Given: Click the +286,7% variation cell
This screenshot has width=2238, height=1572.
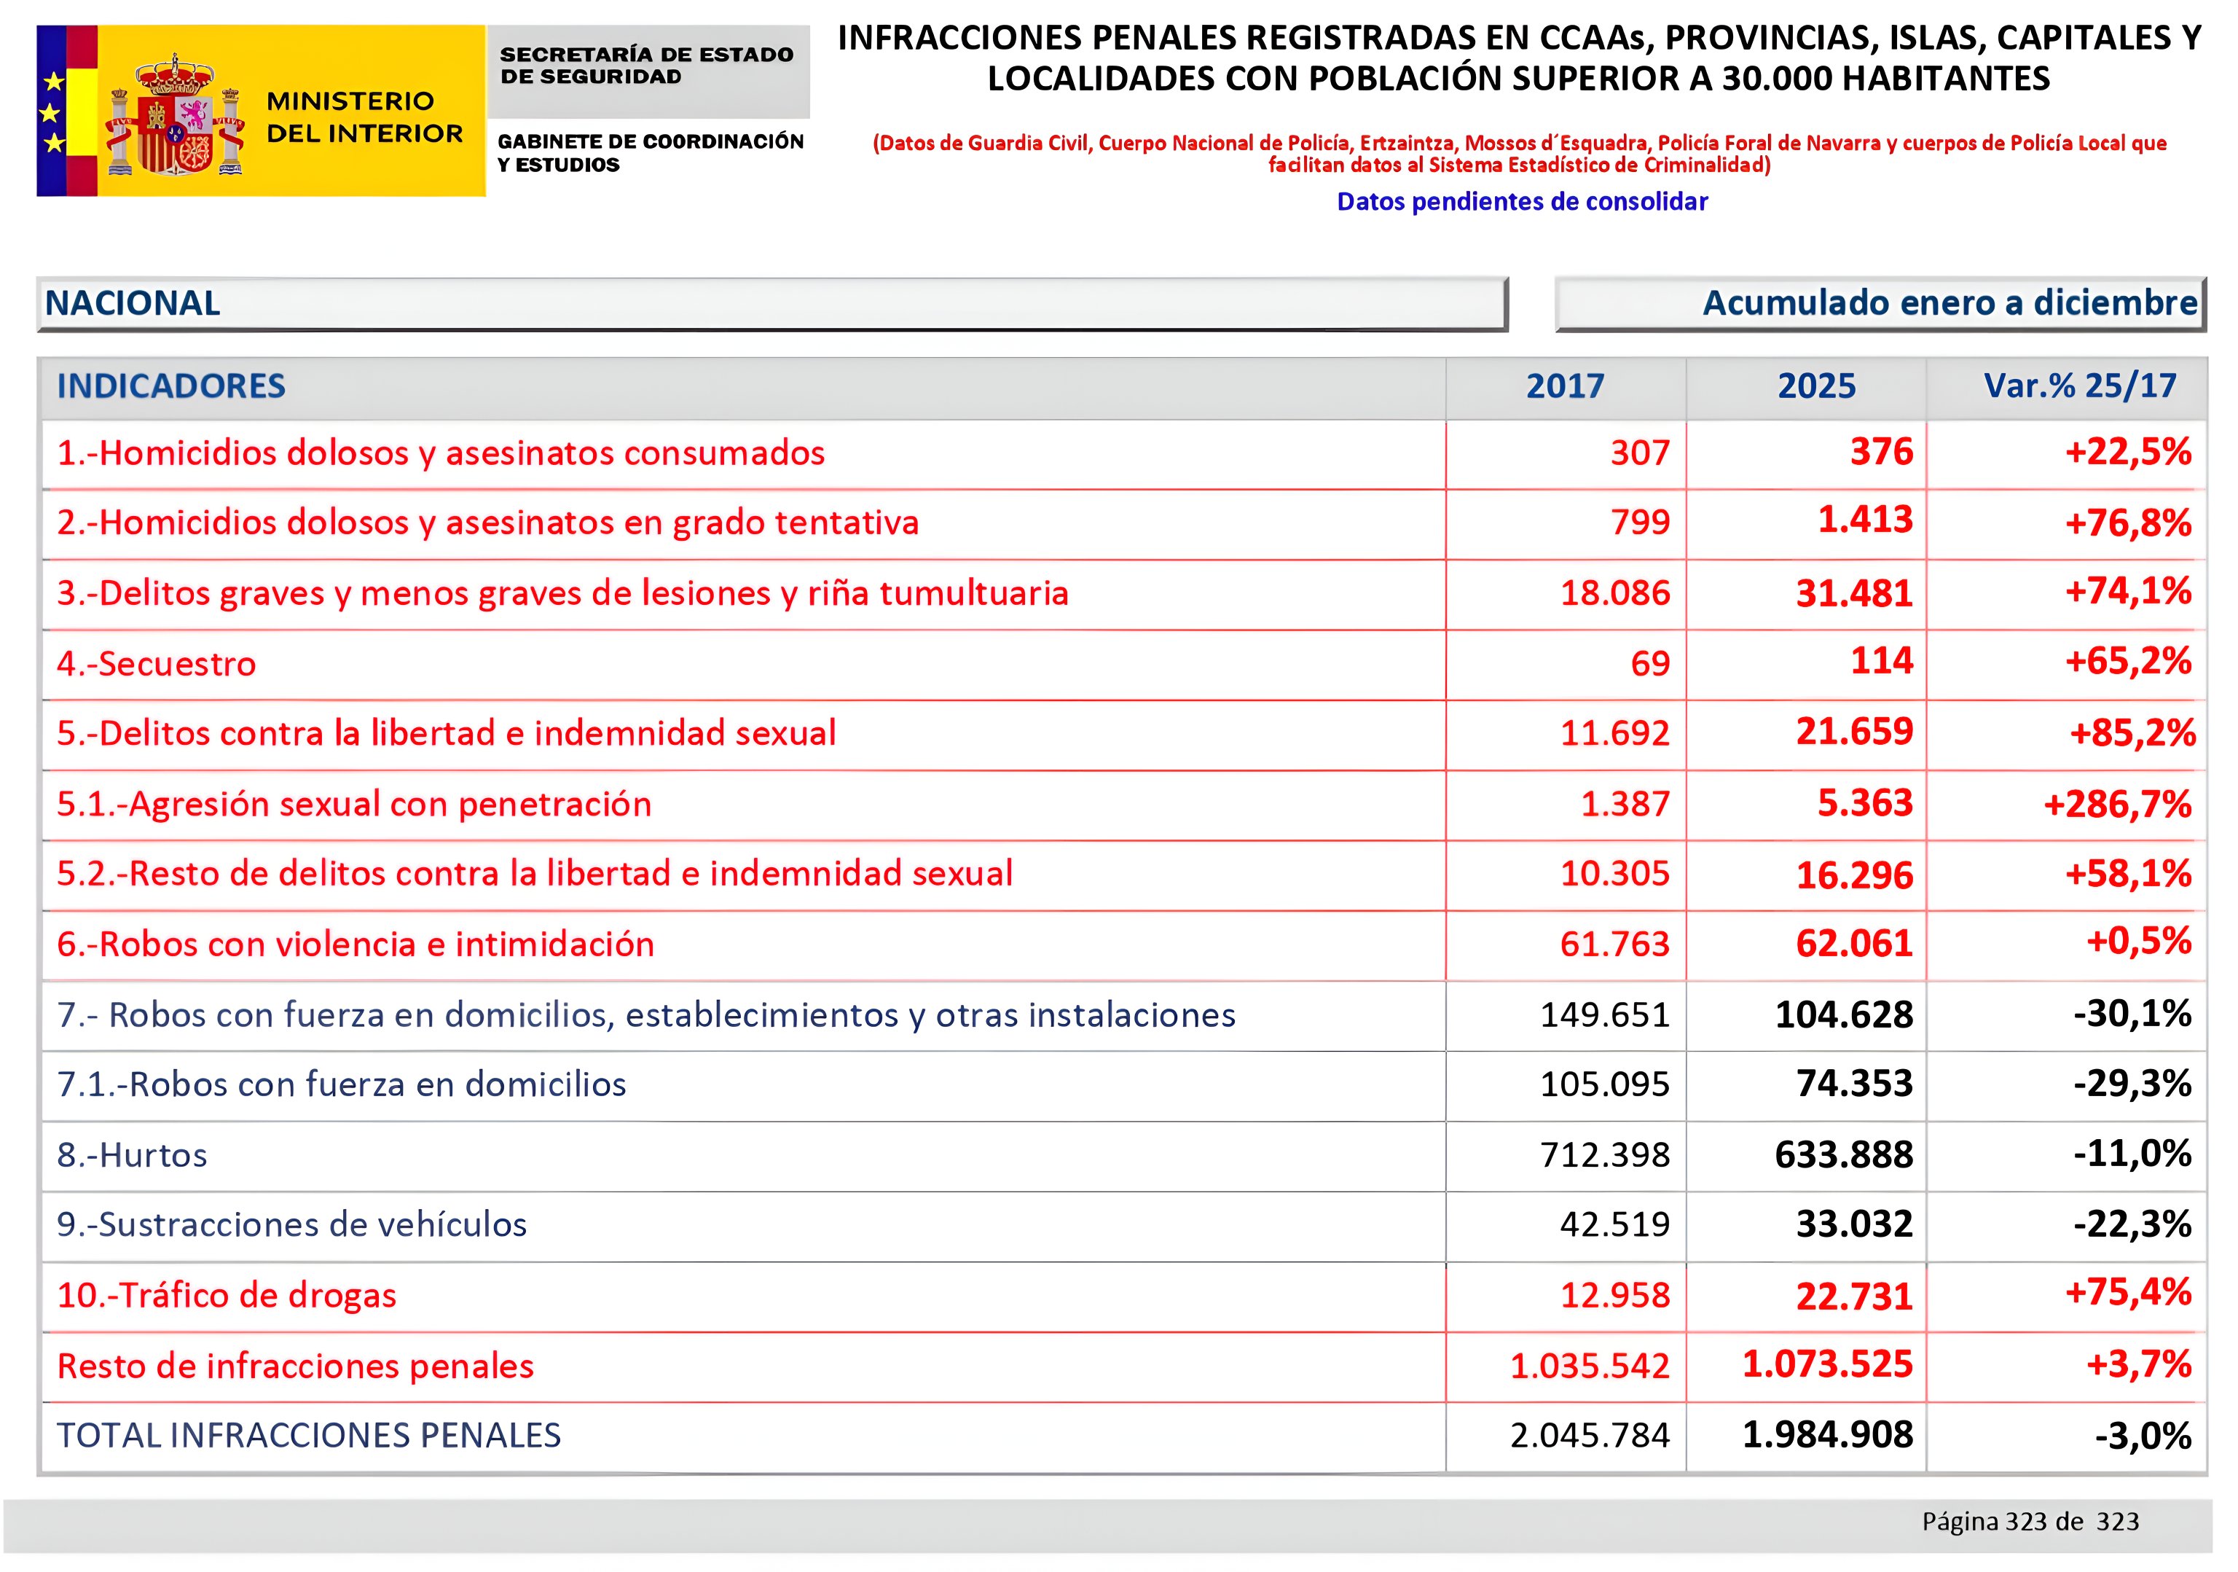Looking at the screenshot, I should tap(2116, 805).
